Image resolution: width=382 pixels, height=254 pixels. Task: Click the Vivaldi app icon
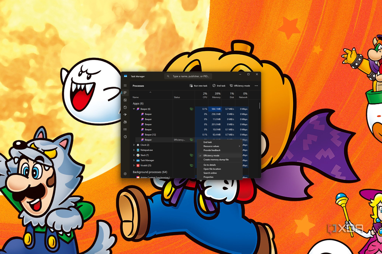138,165
